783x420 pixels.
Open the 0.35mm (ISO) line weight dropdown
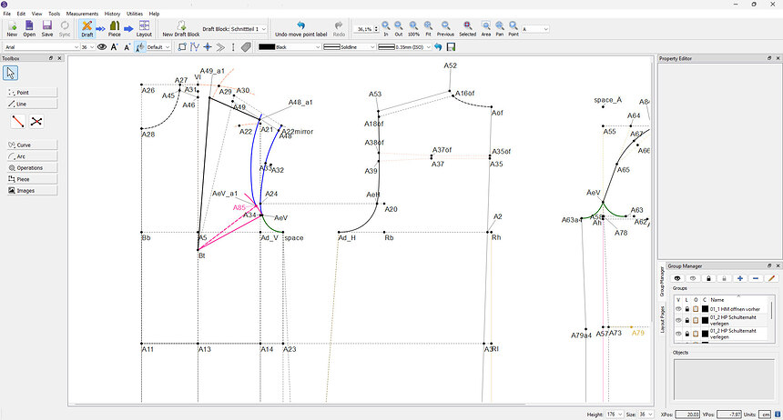tap(404, 47)
